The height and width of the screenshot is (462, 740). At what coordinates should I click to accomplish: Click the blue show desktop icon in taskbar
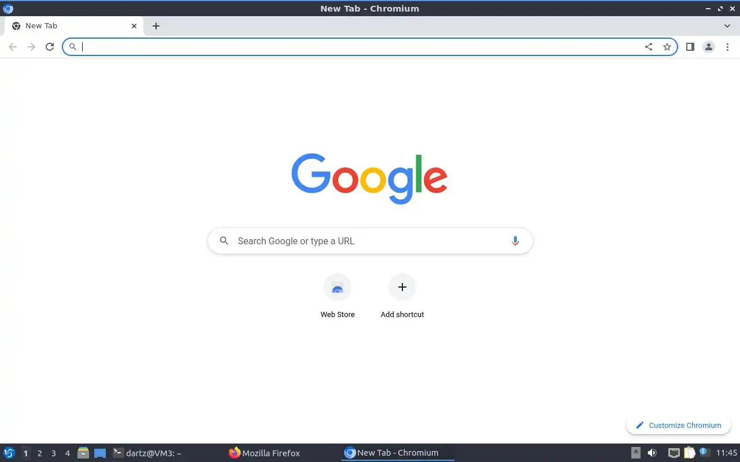pyautogui.click(x=100, y=453)
